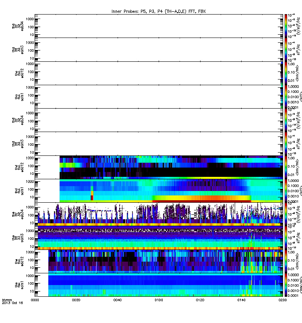
Task: Select the tha fff 32 scm3 panel label
Action: tap(18, 50)
